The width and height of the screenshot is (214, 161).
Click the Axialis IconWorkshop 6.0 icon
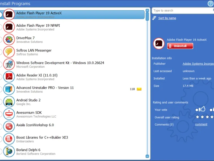(9, 126)
